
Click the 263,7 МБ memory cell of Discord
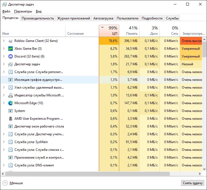[129, 56]
